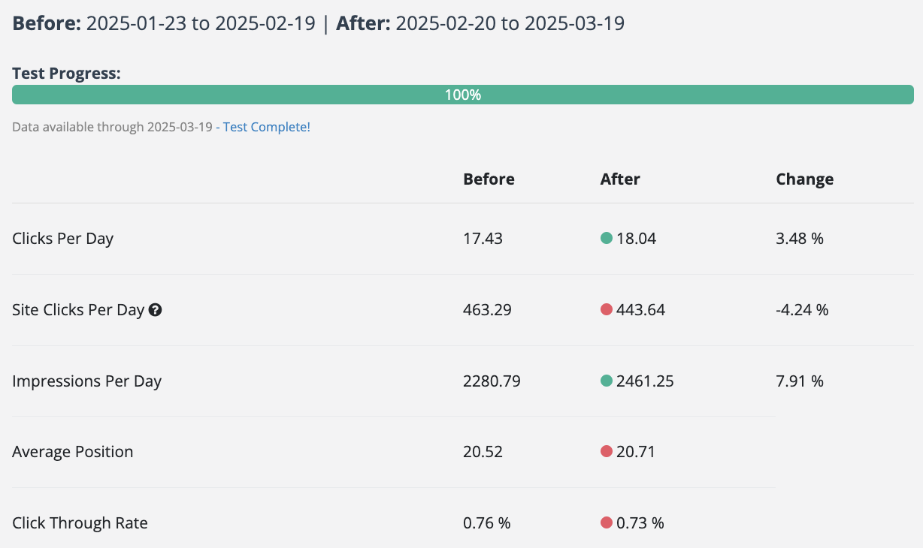Screen dimensions: 923x548
Task: Select the Clicks Per Day row label
Action: pyautogui.click(x=63, y=239)
